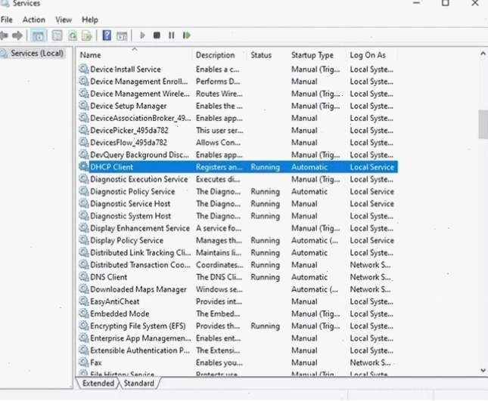Image resolution: width=488 pixels, height=401 pixels.
Task: Switch to the Extended tab
Action: (x=98, y=384)
